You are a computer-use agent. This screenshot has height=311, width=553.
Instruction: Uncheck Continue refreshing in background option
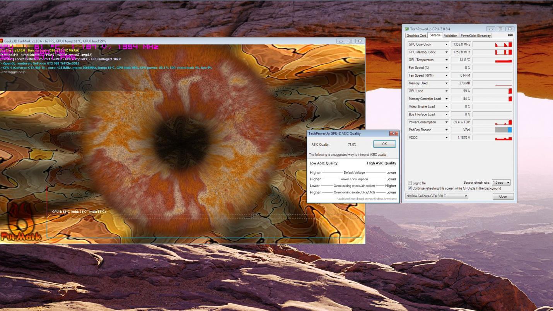(x=410, y=188)
